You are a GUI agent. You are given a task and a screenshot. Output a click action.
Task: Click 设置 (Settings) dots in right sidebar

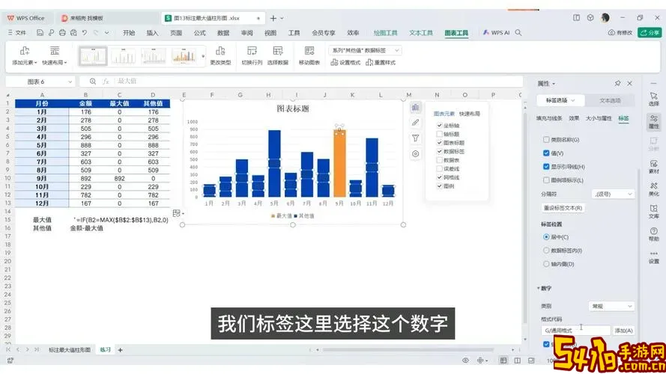(x=654, y=257)
